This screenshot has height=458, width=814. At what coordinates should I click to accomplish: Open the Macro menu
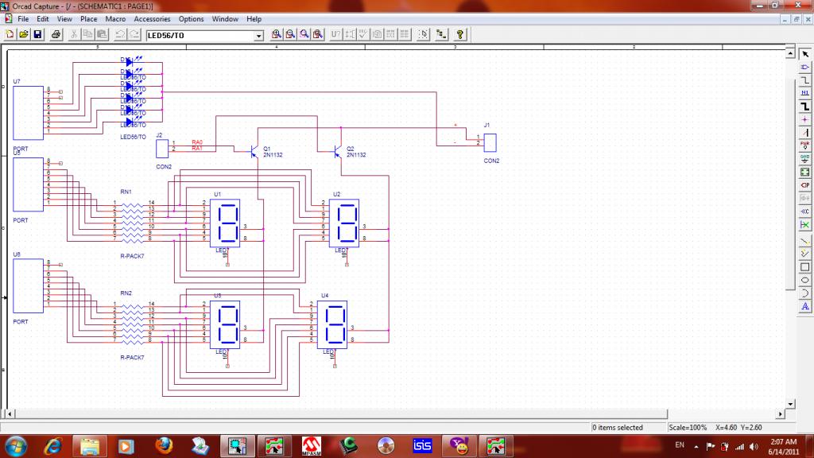pos(115,18)
